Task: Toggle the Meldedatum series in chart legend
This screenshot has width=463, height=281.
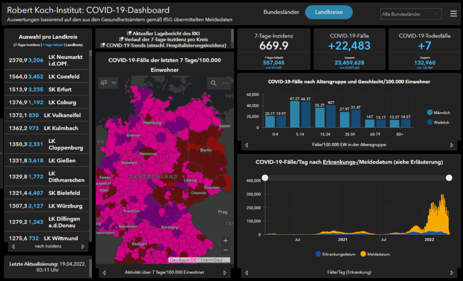Action: pos(363,253)
